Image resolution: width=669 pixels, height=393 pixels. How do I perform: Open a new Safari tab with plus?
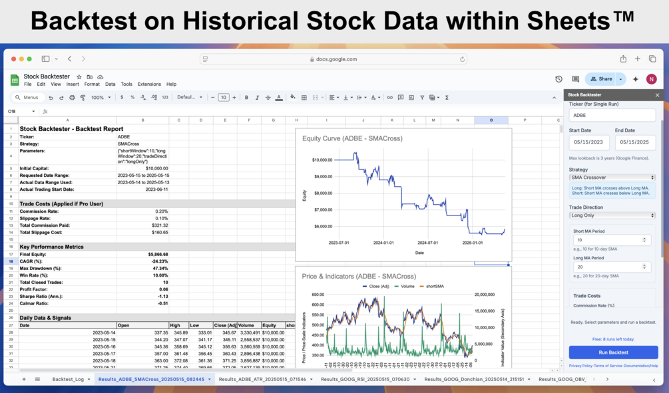(x=638, y=59)
